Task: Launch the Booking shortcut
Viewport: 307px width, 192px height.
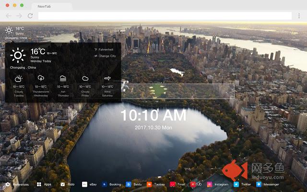Action: point(104,184)
